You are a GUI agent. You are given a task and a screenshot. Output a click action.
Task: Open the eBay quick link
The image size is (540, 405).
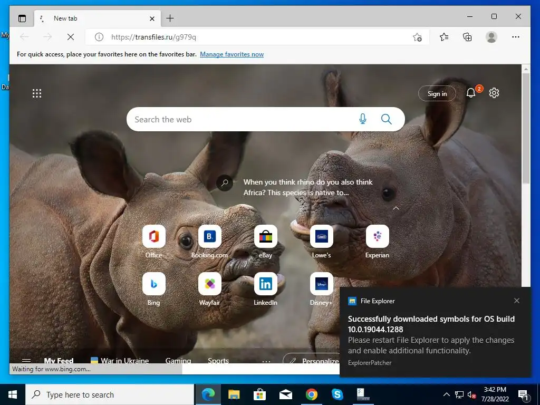pos(266,242)
